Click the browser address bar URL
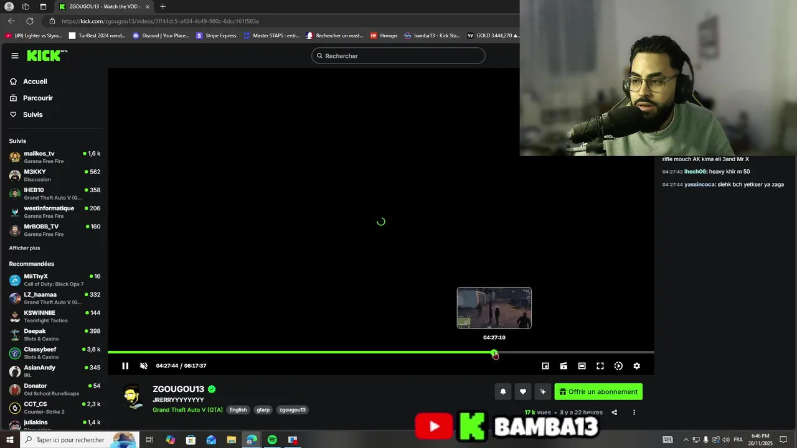 160,21
